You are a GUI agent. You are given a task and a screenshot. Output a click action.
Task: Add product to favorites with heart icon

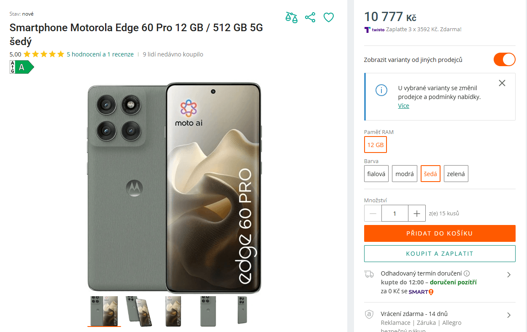tap(329, 17)
